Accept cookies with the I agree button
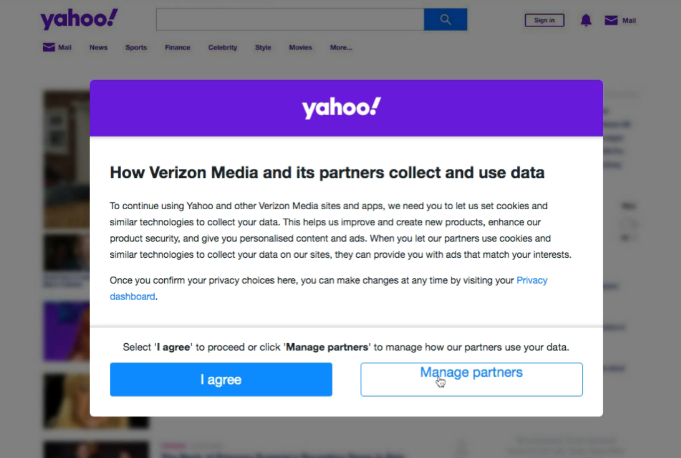This screenshot has height=458, width=681. 221,380
